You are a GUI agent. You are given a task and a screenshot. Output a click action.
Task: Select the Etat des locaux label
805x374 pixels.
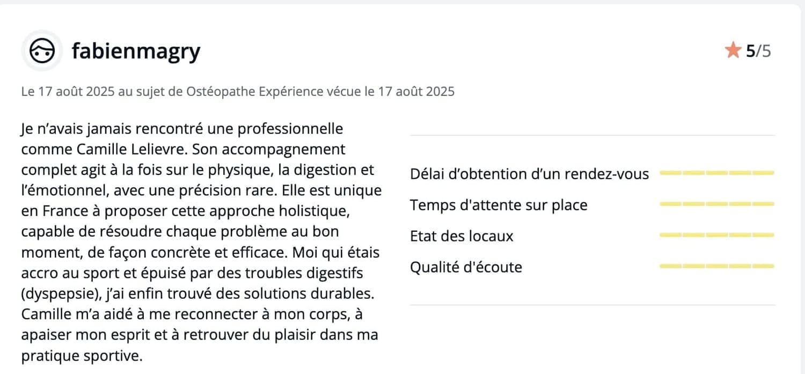(x=462, y=236)
